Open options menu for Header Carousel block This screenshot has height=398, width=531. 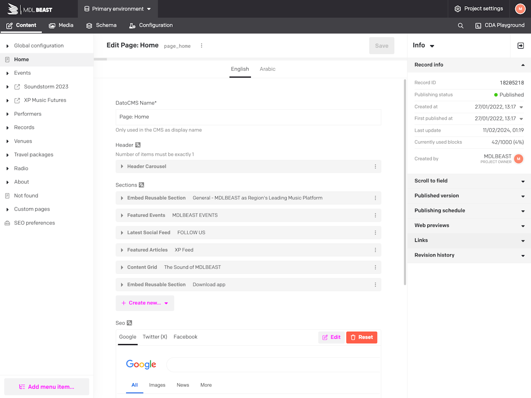(375, 167)
